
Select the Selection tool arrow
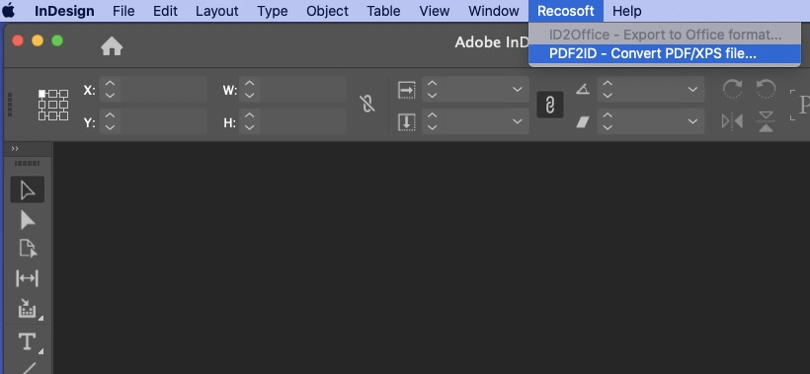[28, 189]
